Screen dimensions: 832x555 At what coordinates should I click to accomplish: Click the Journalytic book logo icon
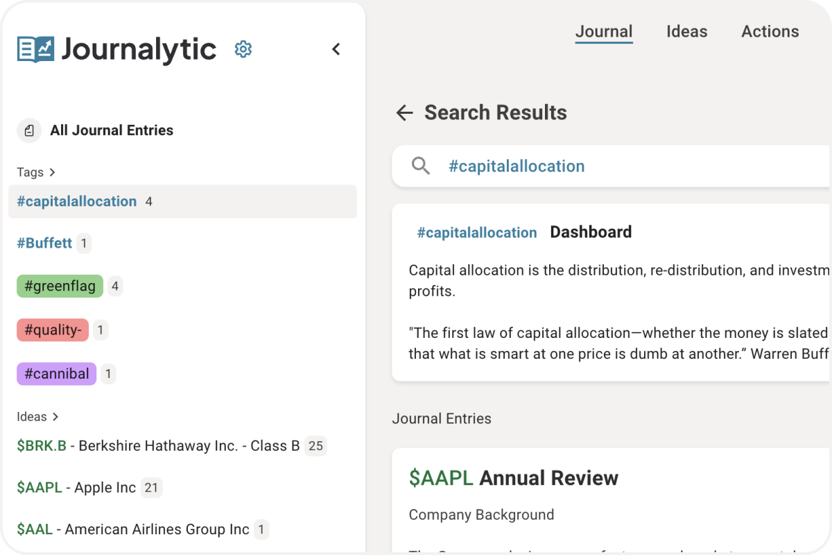[x=36, y=49]
